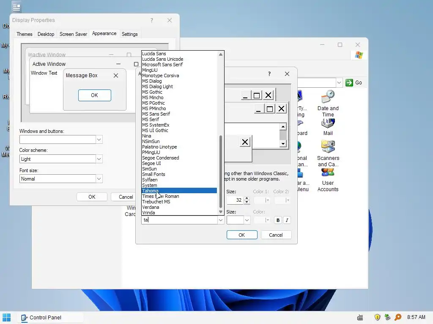Select Monotype Corsiva font
The height and width of the screenshot is (324, 433).
pos(179,76)
